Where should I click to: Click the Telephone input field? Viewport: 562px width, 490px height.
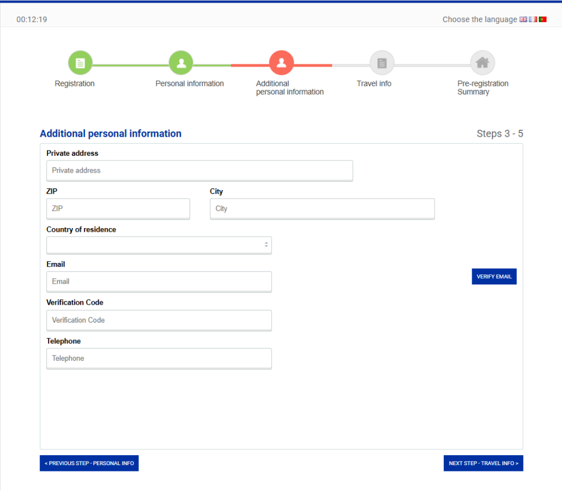[159, 359]
